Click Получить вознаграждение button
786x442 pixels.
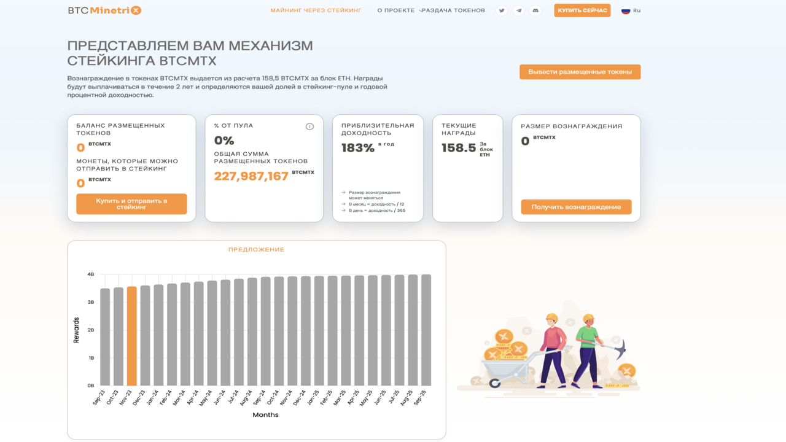[x=576, y=207]
